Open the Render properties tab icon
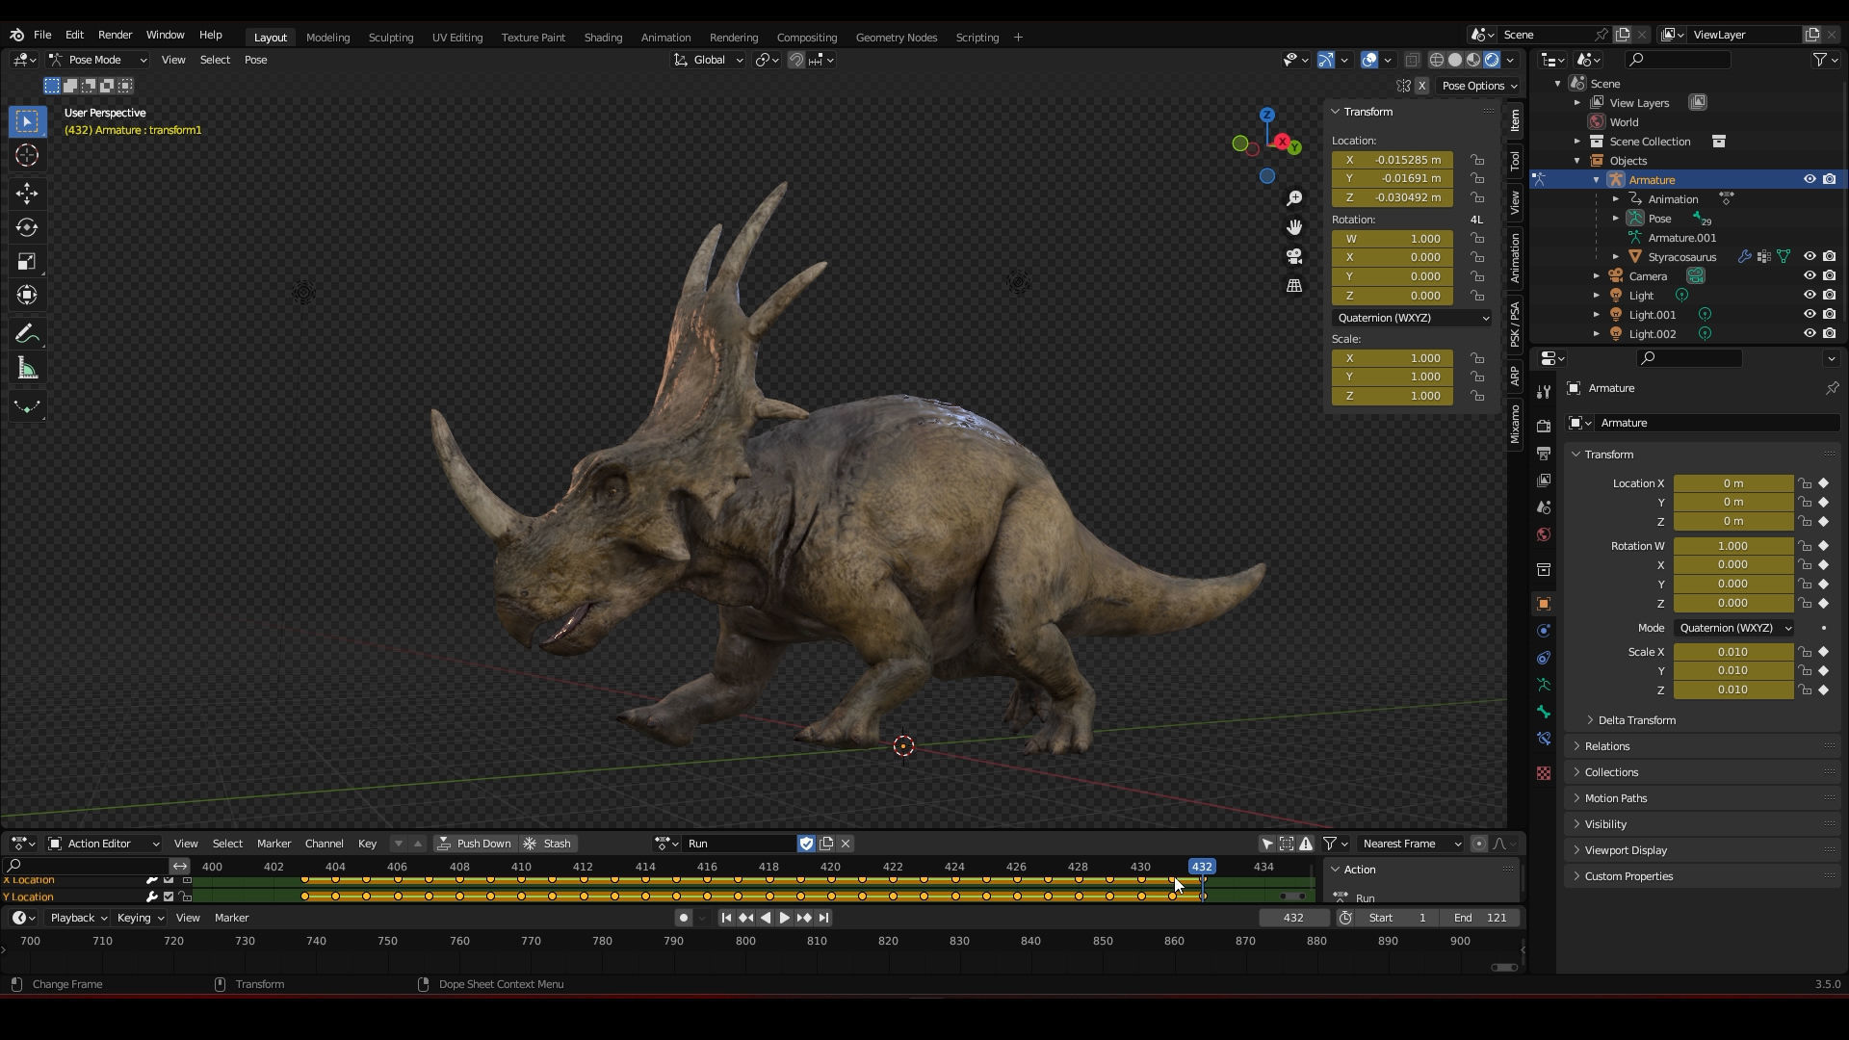Screen dimensions: 1849x1040 click(x=1544, y=426)
